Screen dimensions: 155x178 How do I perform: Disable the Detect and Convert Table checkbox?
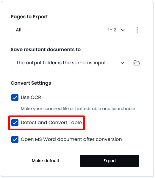pos(15,123)
